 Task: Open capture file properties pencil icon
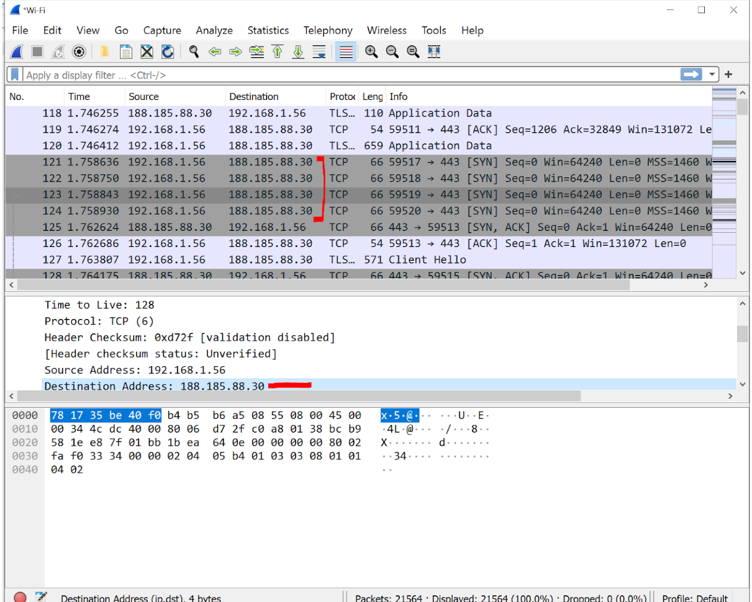(42, 597)
